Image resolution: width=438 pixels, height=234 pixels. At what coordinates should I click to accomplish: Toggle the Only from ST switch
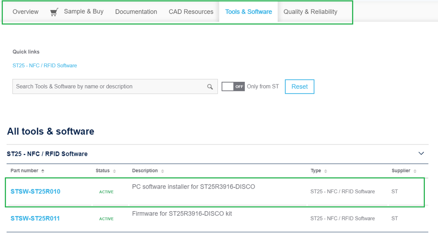click(233, 87)
